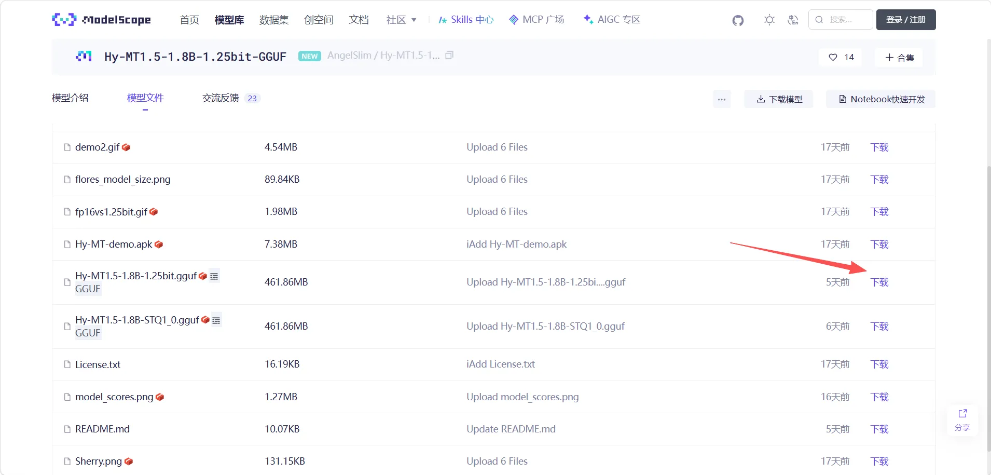
Task: Open GGUF details icon for Hy-MT1.5-1.8B-1.25bit.gguf
Action: click(x=214, y=276)
